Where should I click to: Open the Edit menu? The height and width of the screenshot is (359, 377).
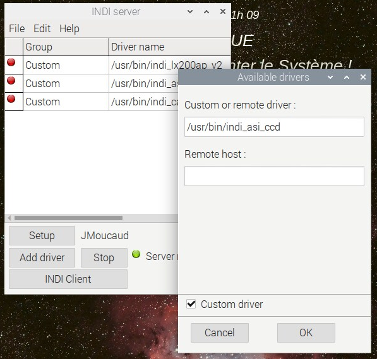[42, 28]
